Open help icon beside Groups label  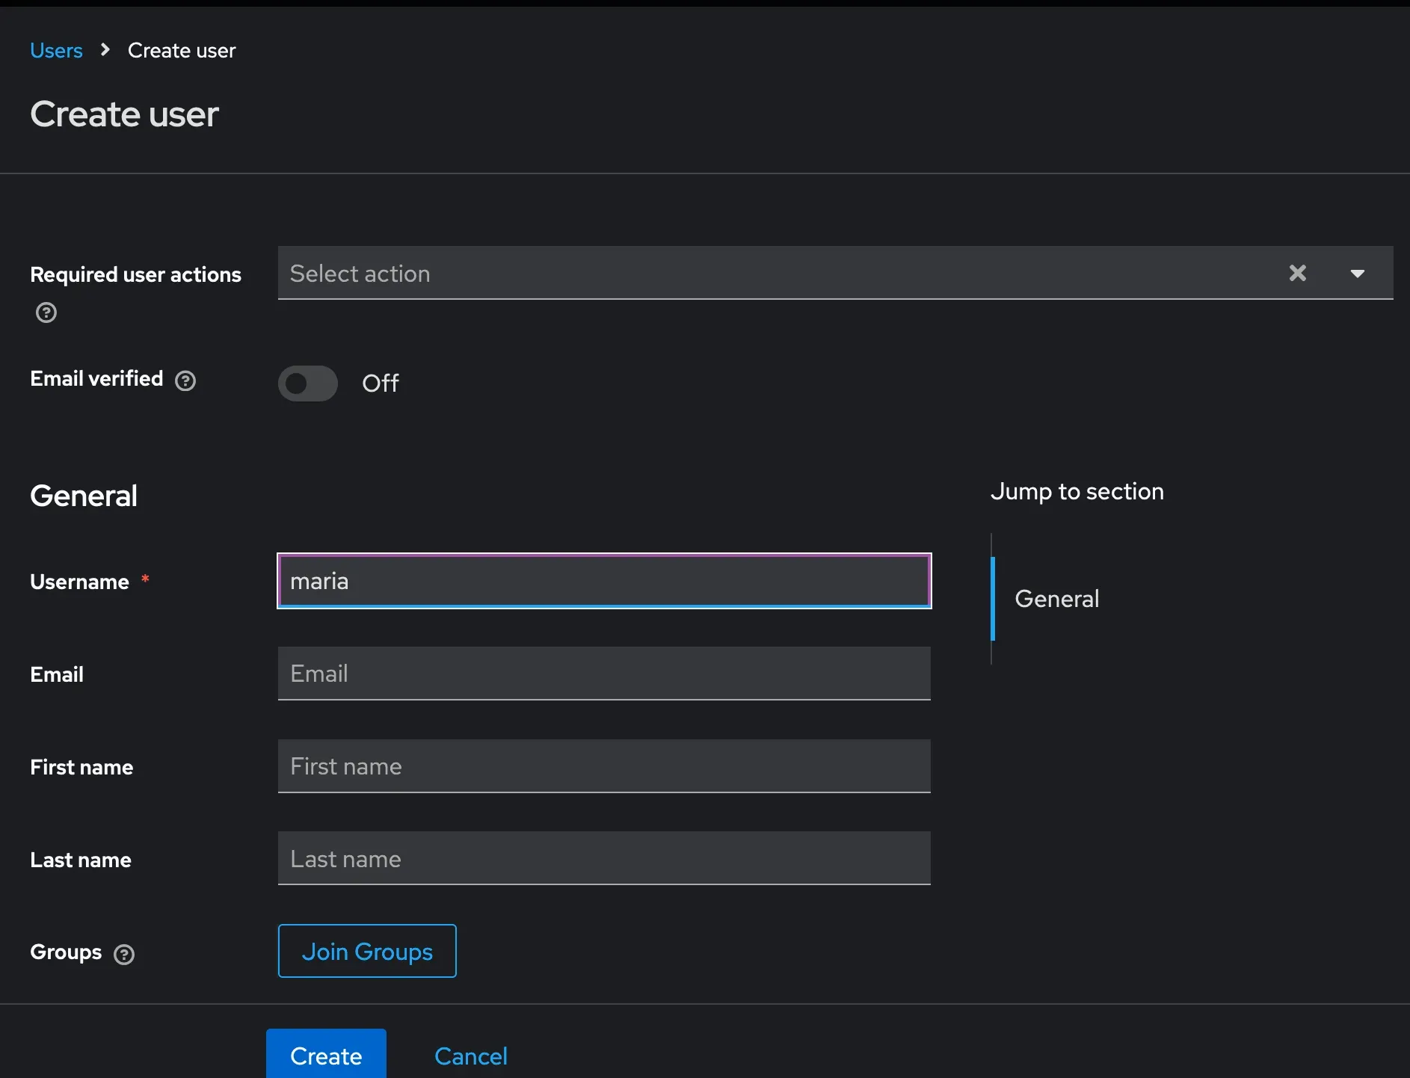click(124, 954)
